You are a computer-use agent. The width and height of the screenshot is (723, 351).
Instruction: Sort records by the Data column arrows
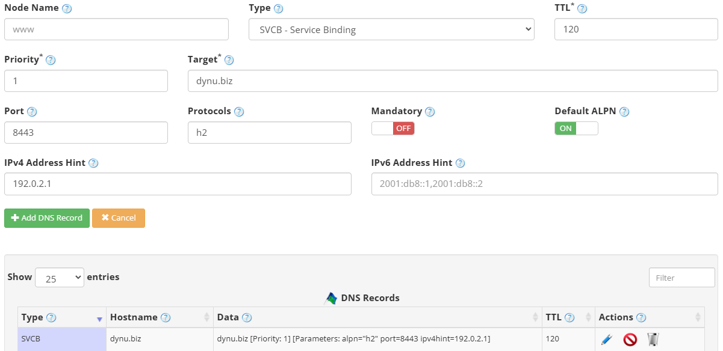[535, 317]
